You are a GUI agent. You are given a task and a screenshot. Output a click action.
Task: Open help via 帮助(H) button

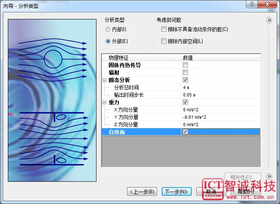246,192
